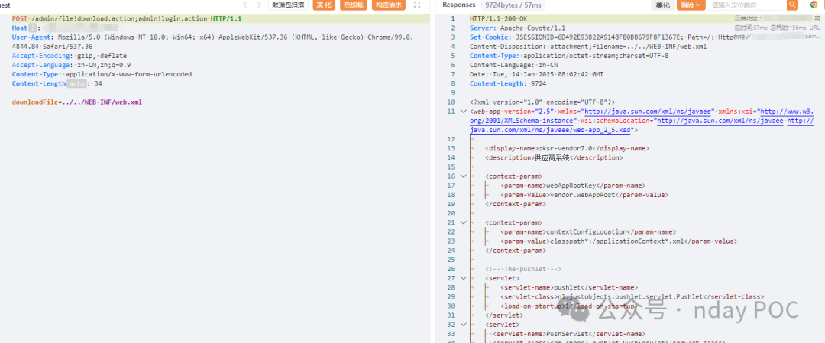This screenshot has height=343, width=825.
Task: Collapse the context-param fold arrow on line 21
Action: coord(463,222)
